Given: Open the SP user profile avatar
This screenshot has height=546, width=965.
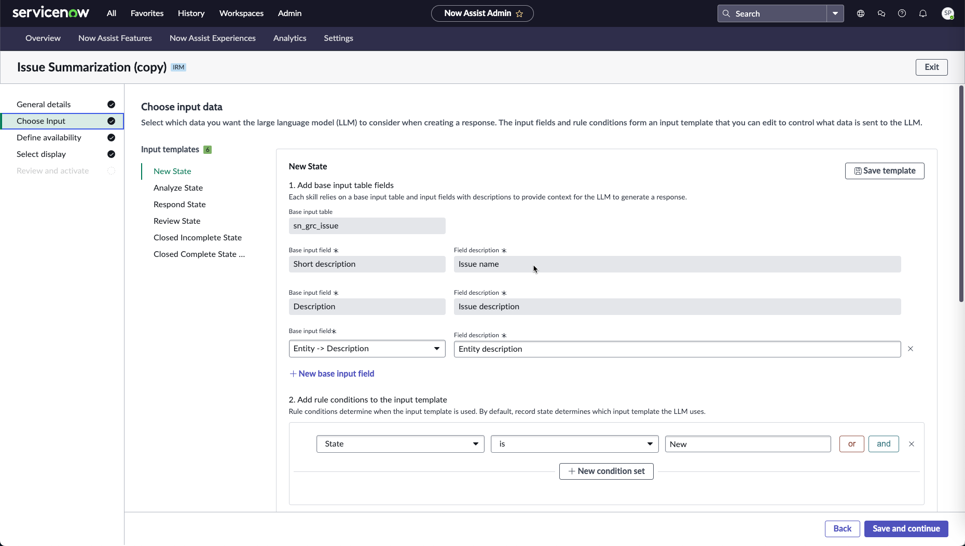Looking at the screenshot, I should [948, 13].
